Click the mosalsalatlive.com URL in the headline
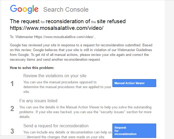The width and height of the screenshot is (174, 139). tap(56, 28)
